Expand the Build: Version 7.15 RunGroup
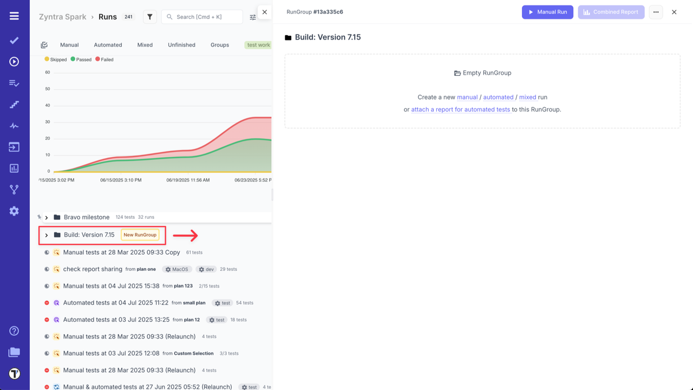Screen dimensions: 693x390 click(x=47, y=235)
